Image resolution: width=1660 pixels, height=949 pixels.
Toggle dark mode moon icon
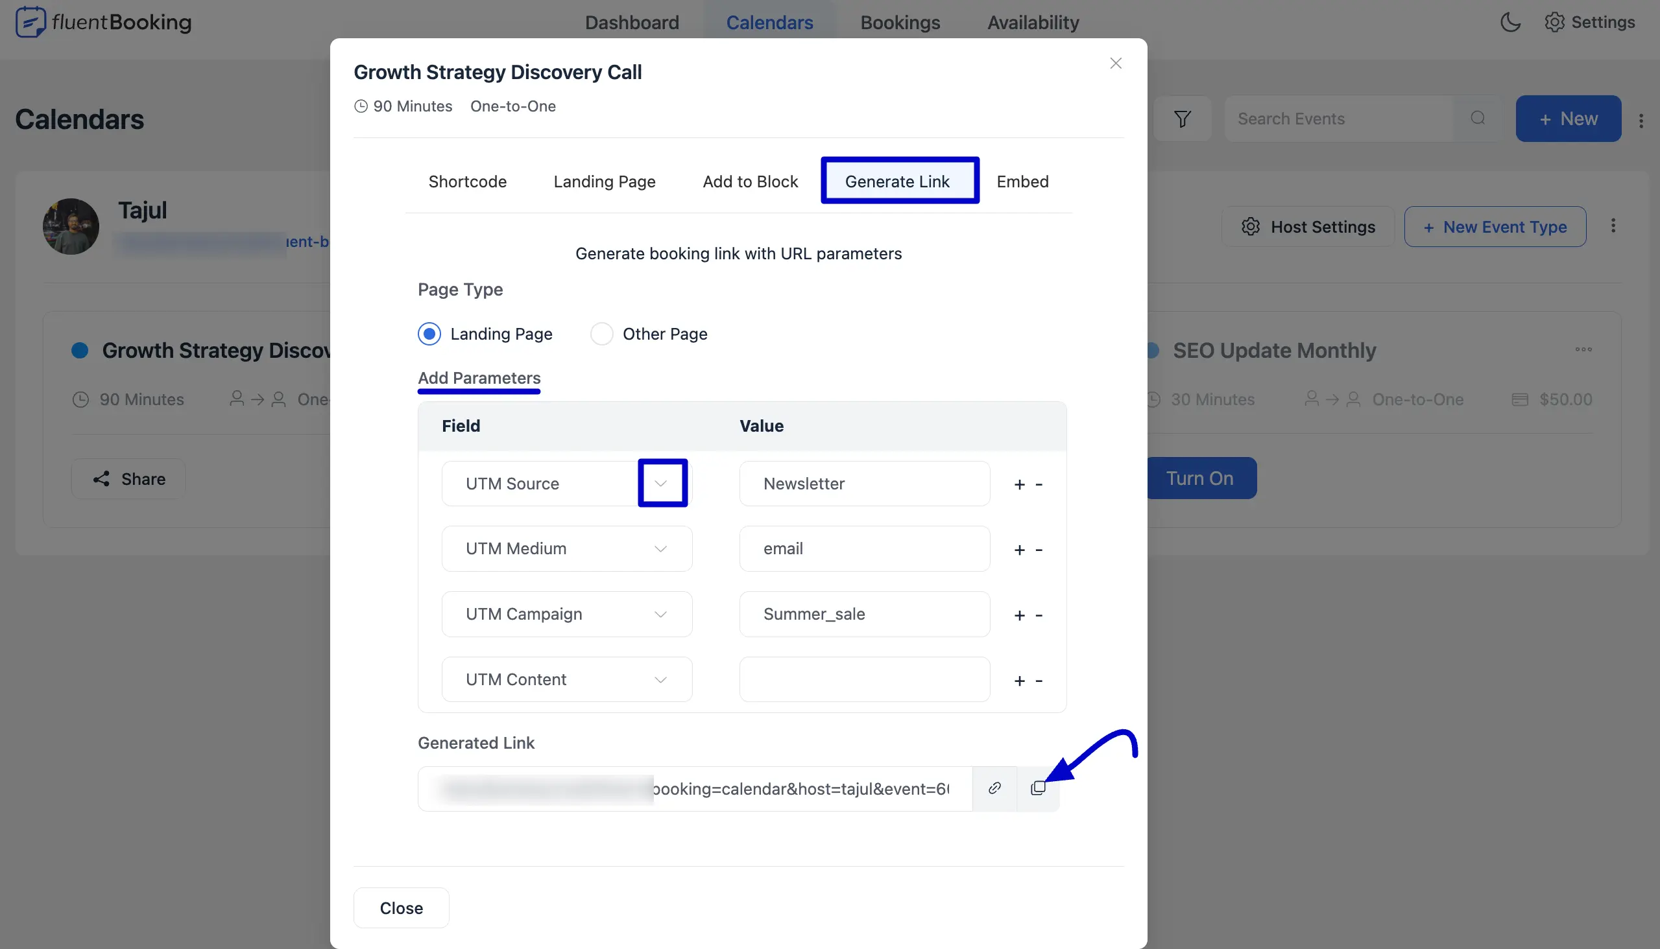pos(1510,22)
